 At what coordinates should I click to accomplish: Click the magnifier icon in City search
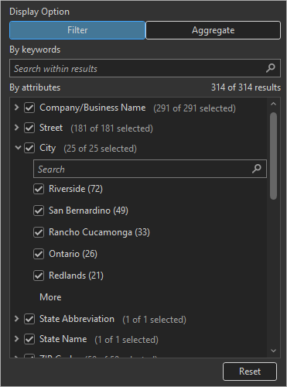pos(257,169)
